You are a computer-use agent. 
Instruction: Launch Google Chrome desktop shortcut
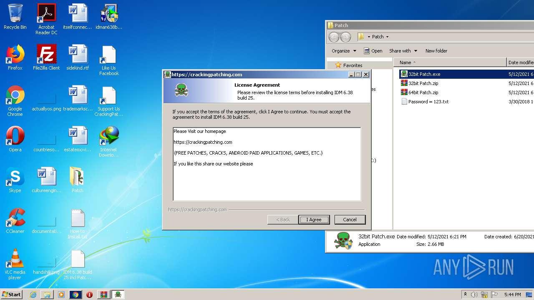click(x=15, y=101)
